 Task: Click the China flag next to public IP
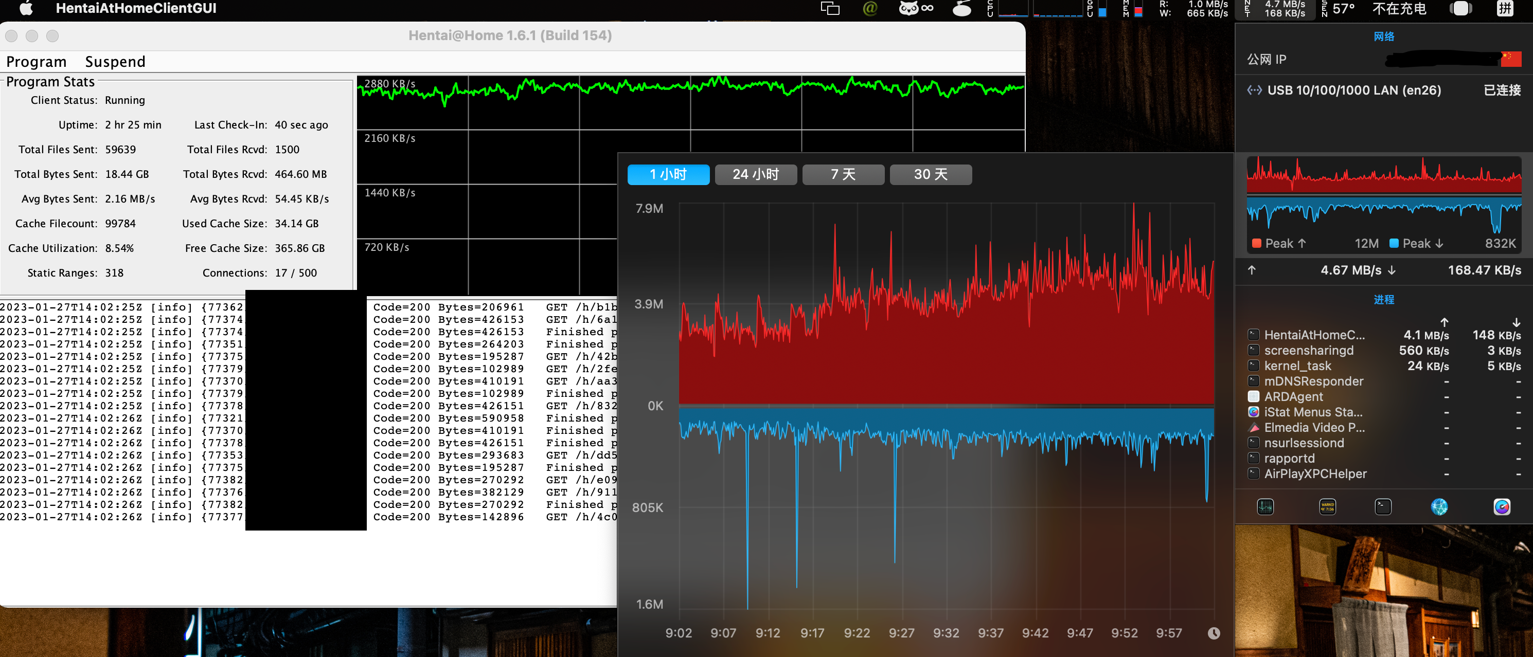click(1511, 59)
